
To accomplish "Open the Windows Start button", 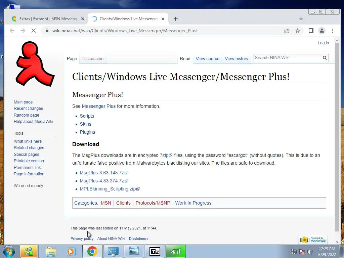I will click(9, 251).
